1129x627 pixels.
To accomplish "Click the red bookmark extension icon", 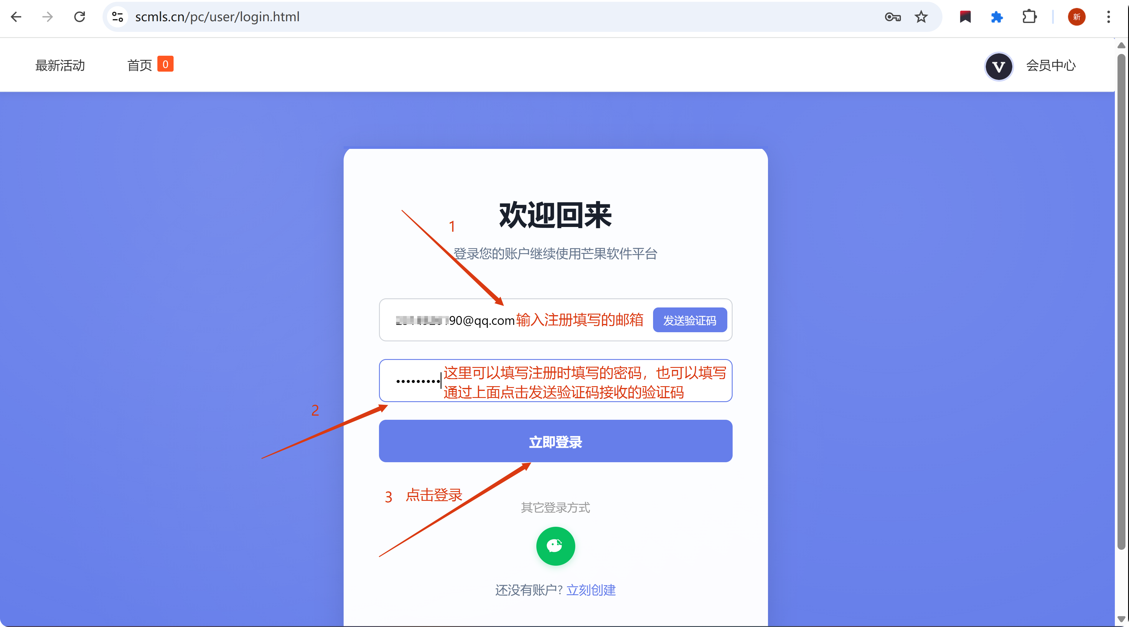I will (965, 17).
